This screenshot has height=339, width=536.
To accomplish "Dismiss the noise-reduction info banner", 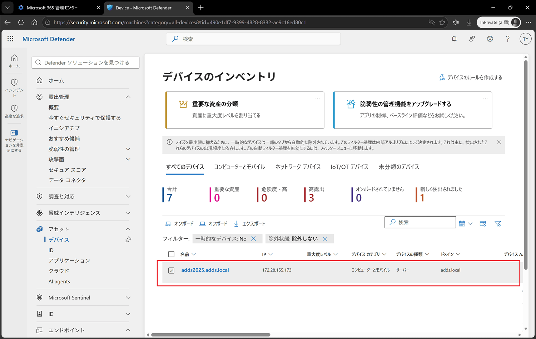I will point(499,142).
